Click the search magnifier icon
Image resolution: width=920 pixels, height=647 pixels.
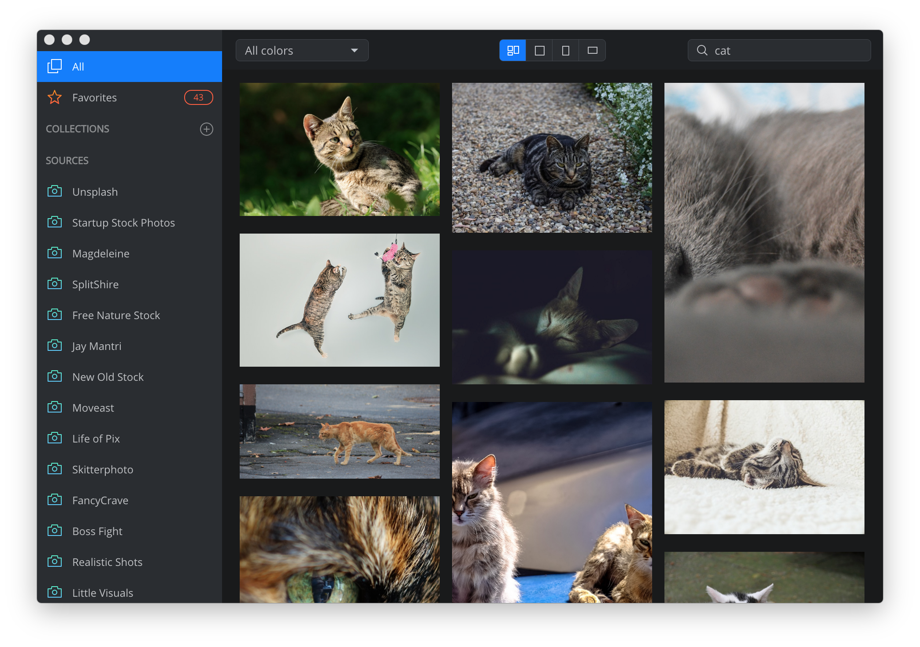coord(702,50)
